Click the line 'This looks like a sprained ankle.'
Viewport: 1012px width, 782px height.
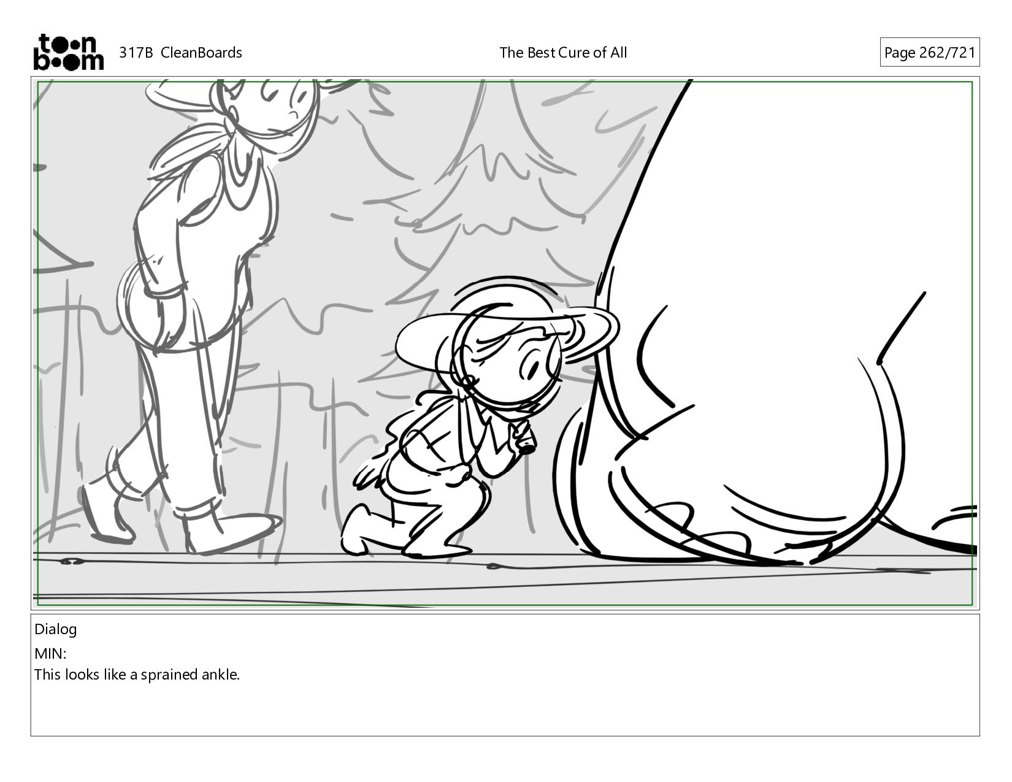coord(137,675)
